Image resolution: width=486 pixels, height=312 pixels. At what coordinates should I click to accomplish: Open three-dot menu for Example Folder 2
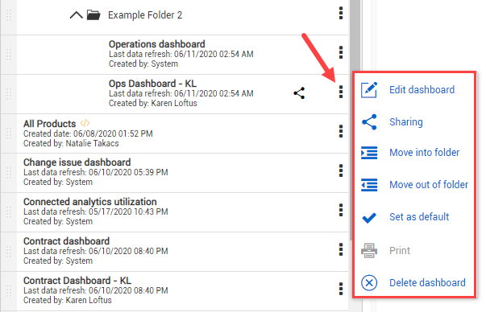point(341,13)
